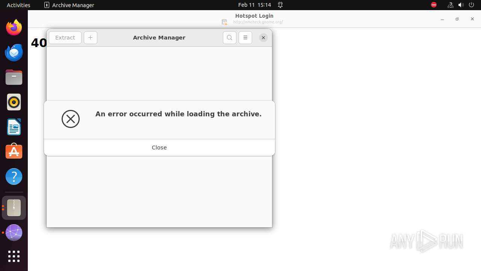Open the volume speaker icon

[461, 5]
